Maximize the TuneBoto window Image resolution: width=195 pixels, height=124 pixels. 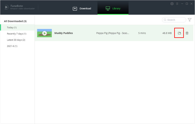[187, 4]
